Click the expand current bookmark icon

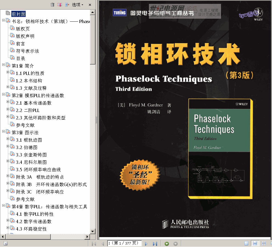pyautogui.click(x=67, y=5)
